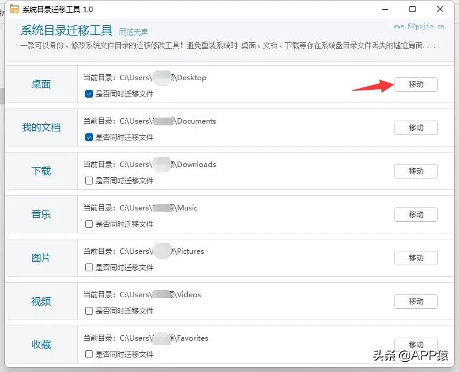The height and width of the screenshot is (372, 459).
Task: Hit the 移动 button in the 音乐 row
Action: (x=416, y=215)
